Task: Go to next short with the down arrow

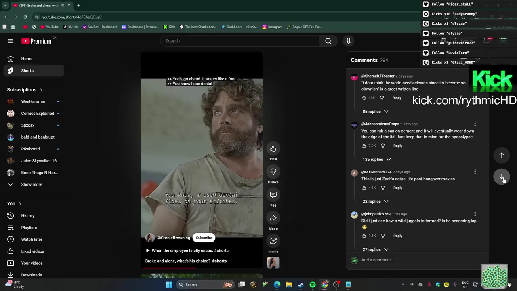Action: coord(501,177)
